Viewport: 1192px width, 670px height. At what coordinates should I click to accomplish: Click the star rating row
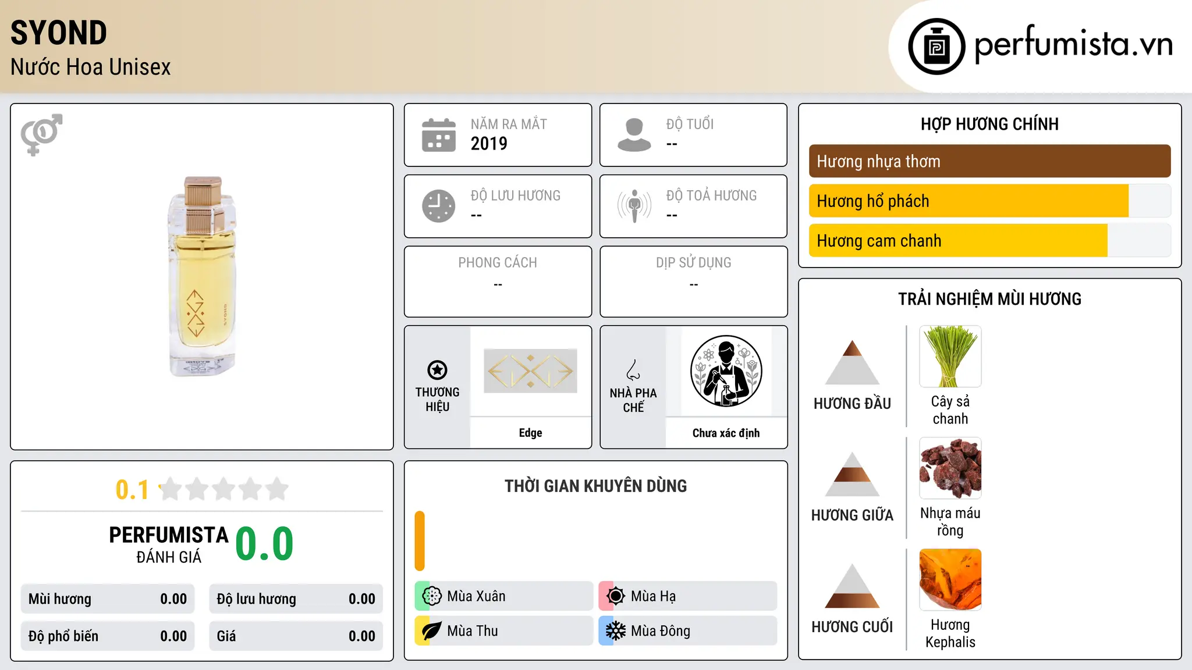point(223,489)
